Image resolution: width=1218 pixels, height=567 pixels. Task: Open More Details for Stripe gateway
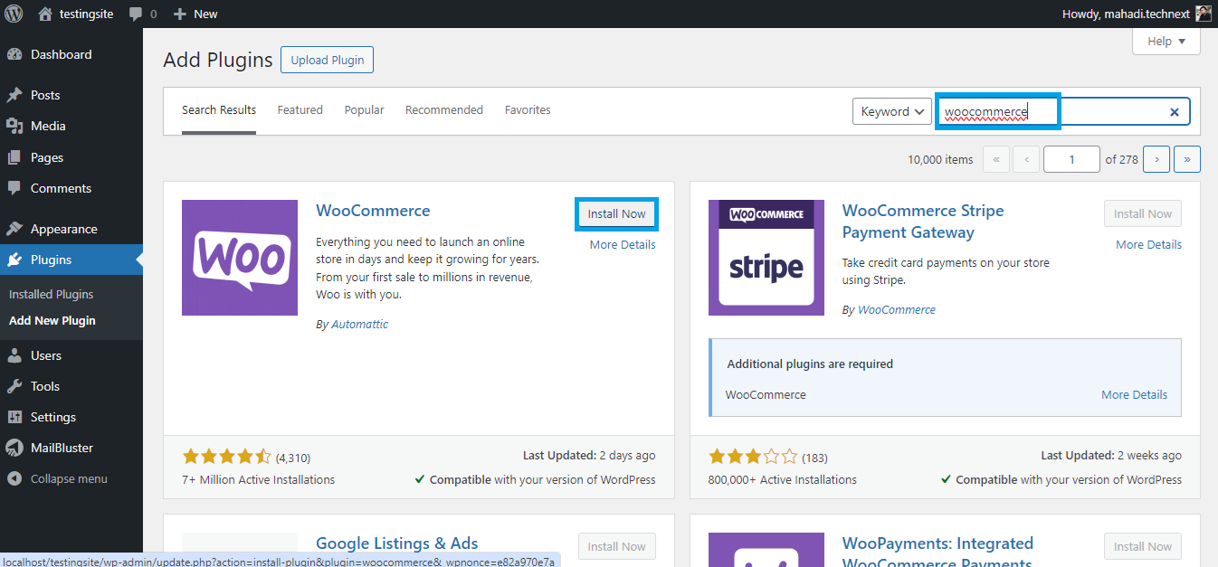(1148, 245)
